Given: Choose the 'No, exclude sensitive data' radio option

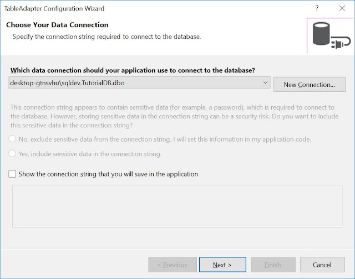Looking at the screenshot, I should pyautogui.click(x=12, y=139).
